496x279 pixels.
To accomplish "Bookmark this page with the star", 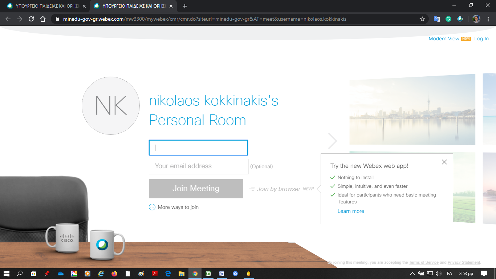I will point(422,19).
